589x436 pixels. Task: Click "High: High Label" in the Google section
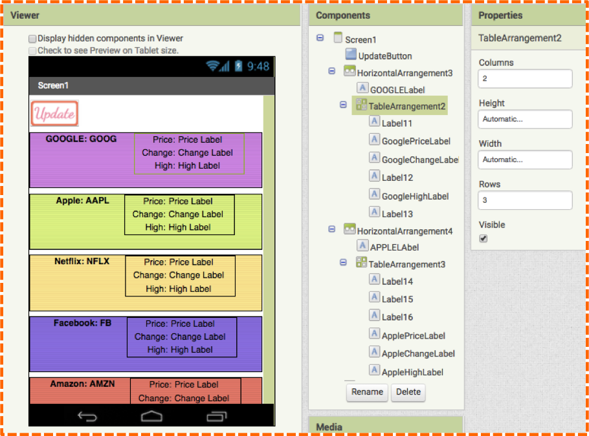(188, 166)
